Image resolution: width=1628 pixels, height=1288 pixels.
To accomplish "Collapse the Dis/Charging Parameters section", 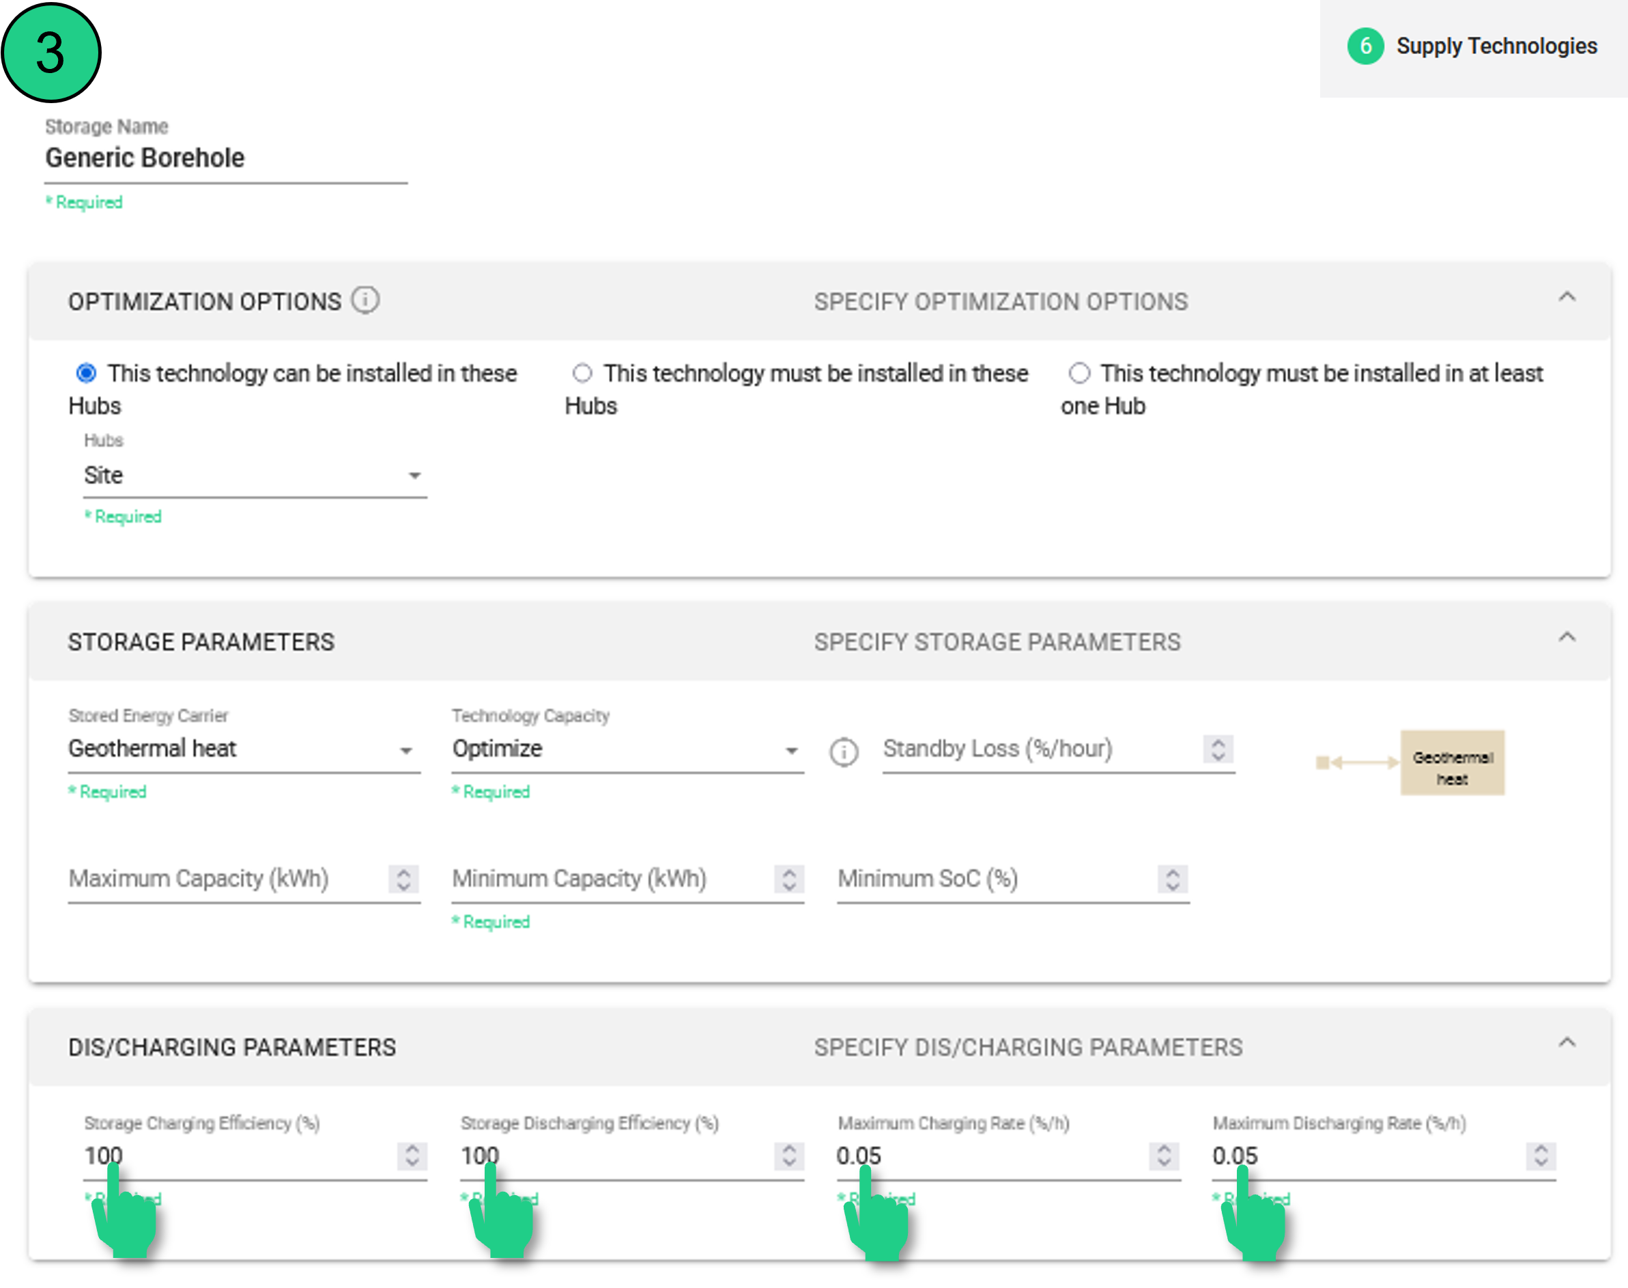I will tap(1567, 1044).
